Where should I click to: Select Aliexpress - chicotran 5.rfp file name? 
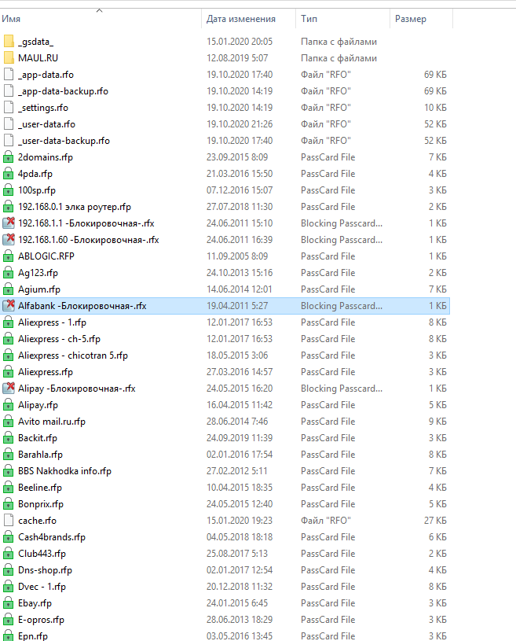pos(72,355)
